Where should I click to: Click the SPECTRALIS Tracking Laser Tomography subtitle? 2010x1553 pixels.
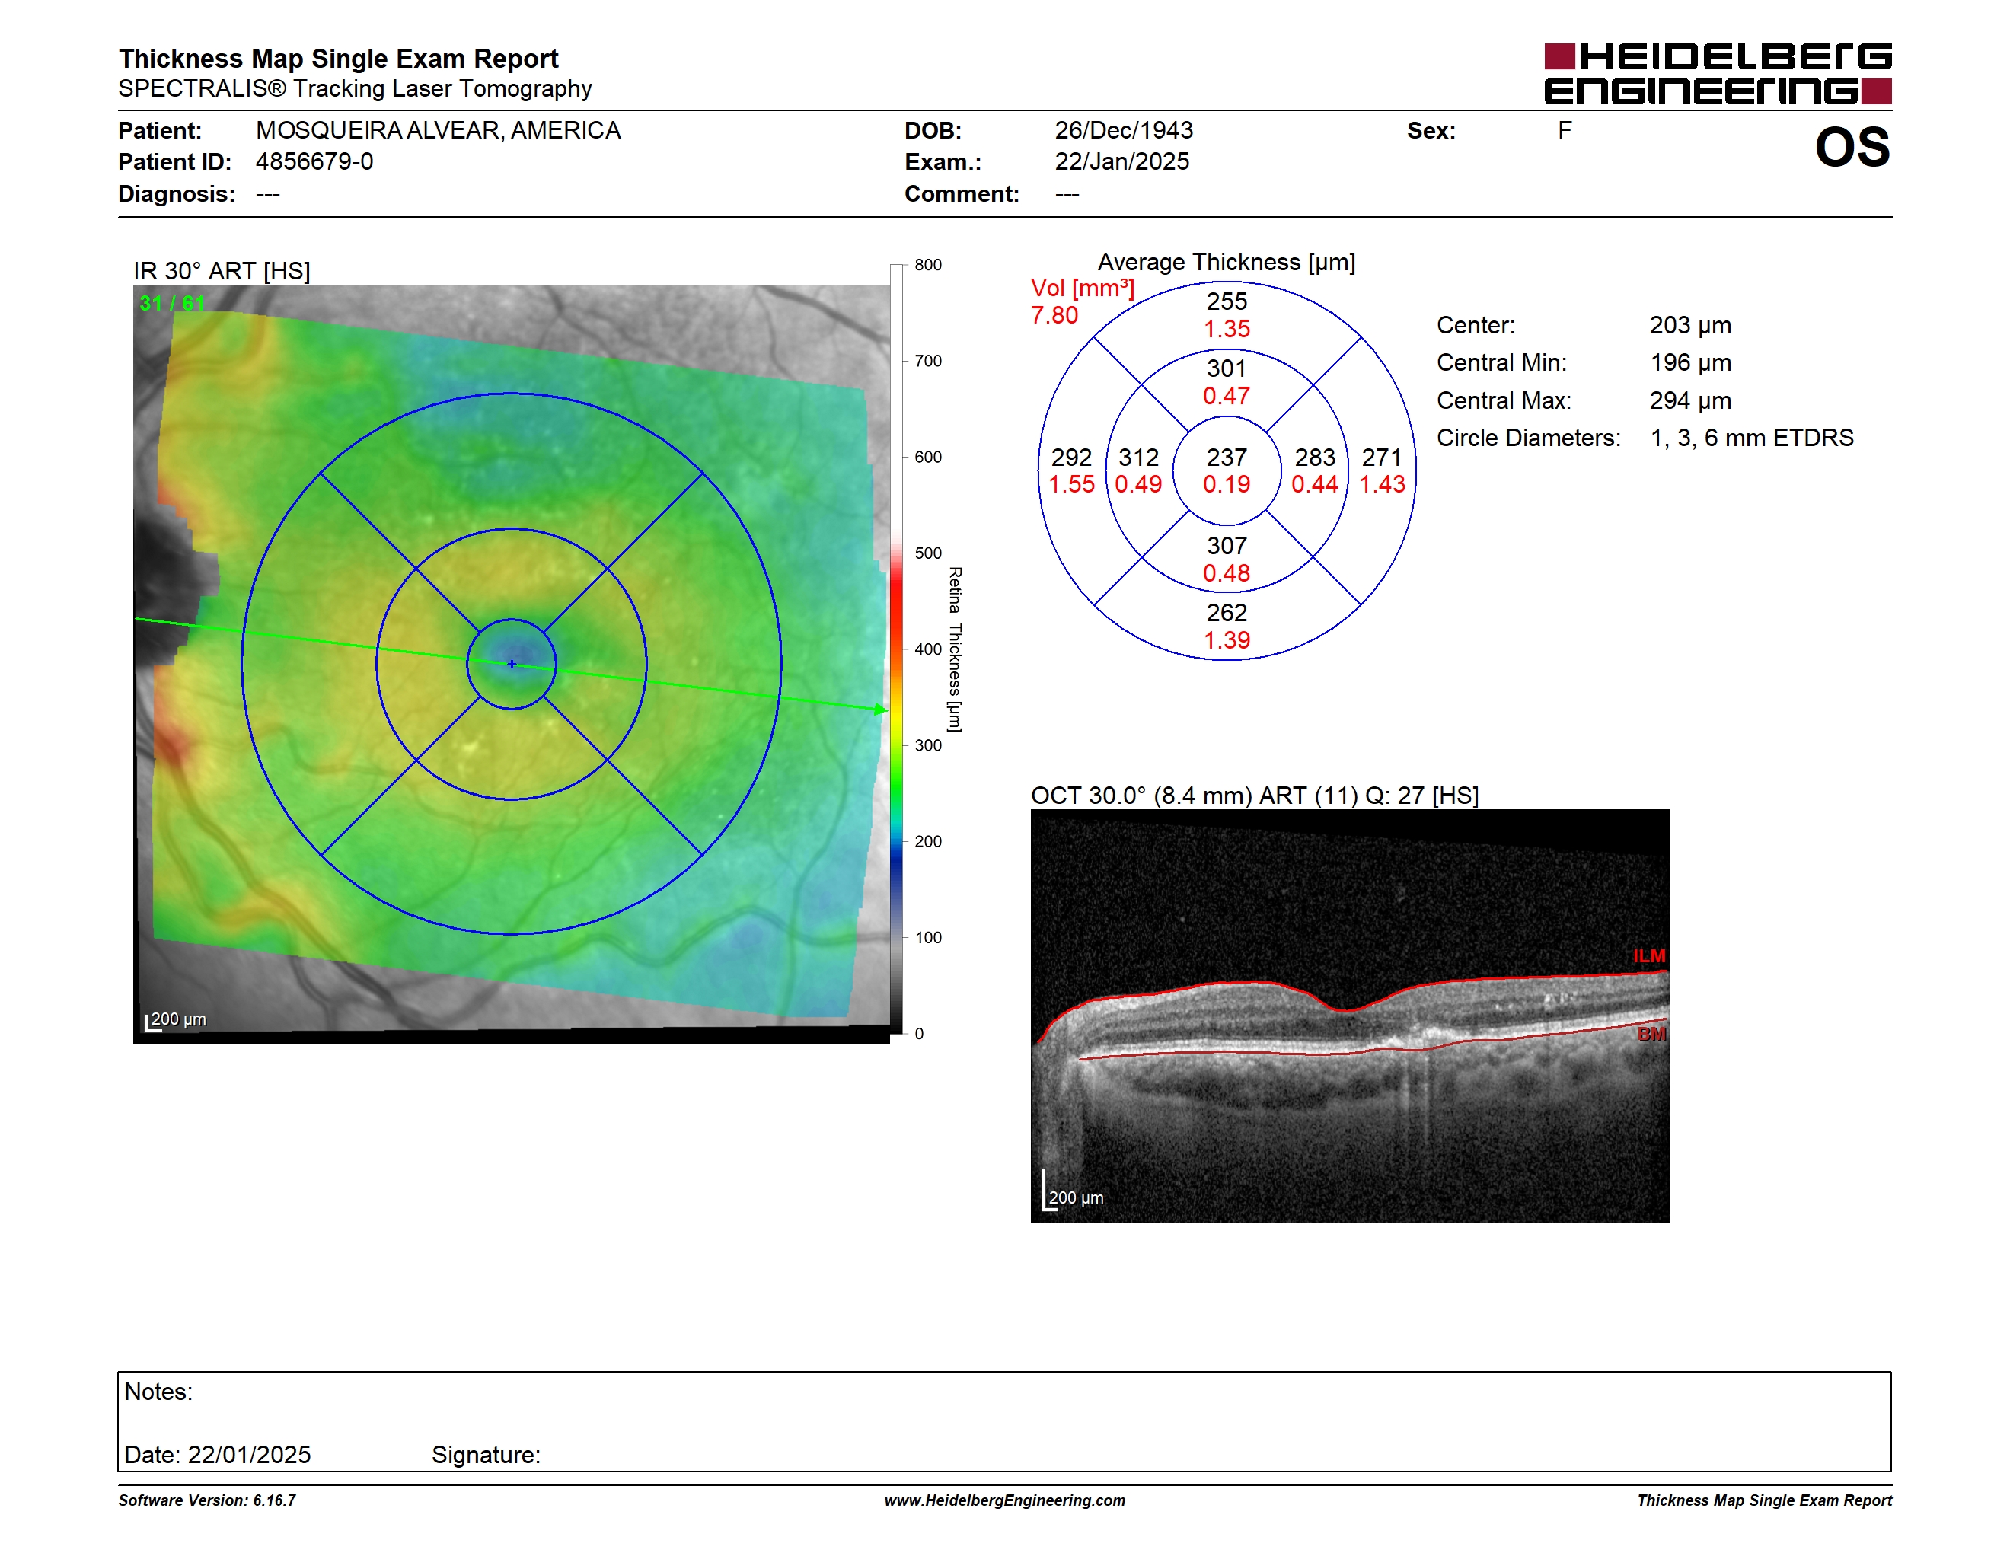click(354, 88)
